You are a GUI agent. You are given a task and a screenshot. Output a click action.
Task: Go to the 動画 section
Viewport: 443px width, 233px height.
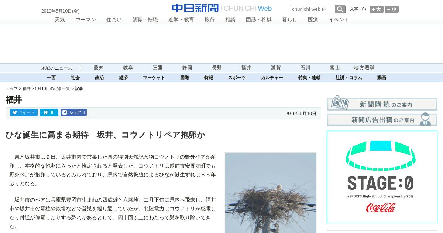pos(382,78)
